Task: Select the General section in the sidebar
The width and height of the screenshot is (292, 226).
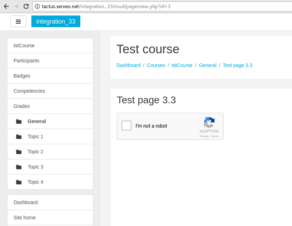Action: pyautogui.click(x=50, y=121)
